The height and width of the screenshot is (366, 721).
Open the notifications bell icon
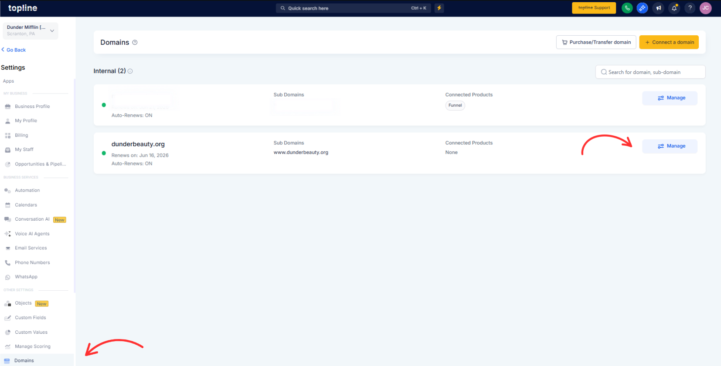pyautogui.click(x=674, y=8)
